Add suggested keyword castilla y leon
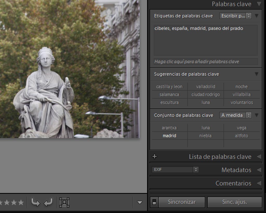266x213 pixels. pyautogui.click(x=169, y=87)
